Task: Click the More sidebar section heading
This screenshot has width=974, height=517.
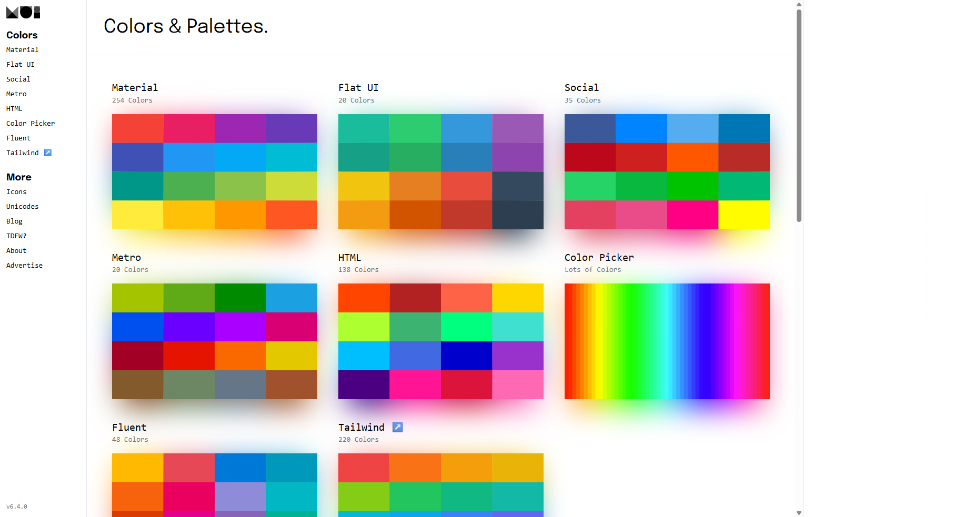Action: tap(19, 177)
